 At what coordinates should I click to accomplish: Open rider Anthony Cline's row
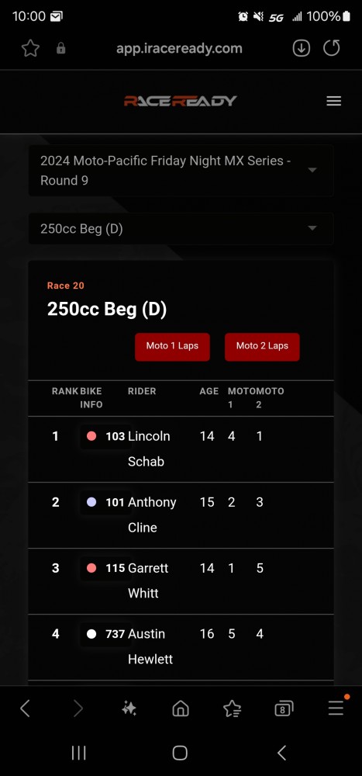click(181, 515)
